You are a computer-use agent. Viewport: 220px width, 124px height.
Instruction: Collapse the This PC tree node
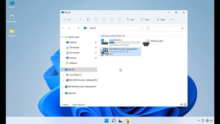pyautogui.click(x=62, y=70)
